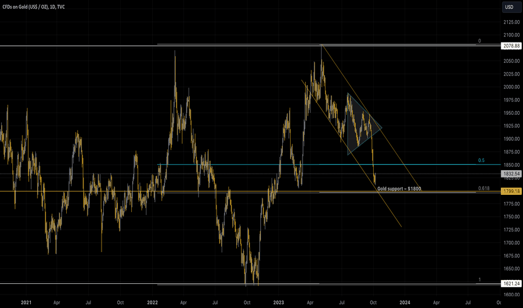Click the 2125.00 price axis value
The width and height of the screenshot is (523, 308).
point(511,22)
